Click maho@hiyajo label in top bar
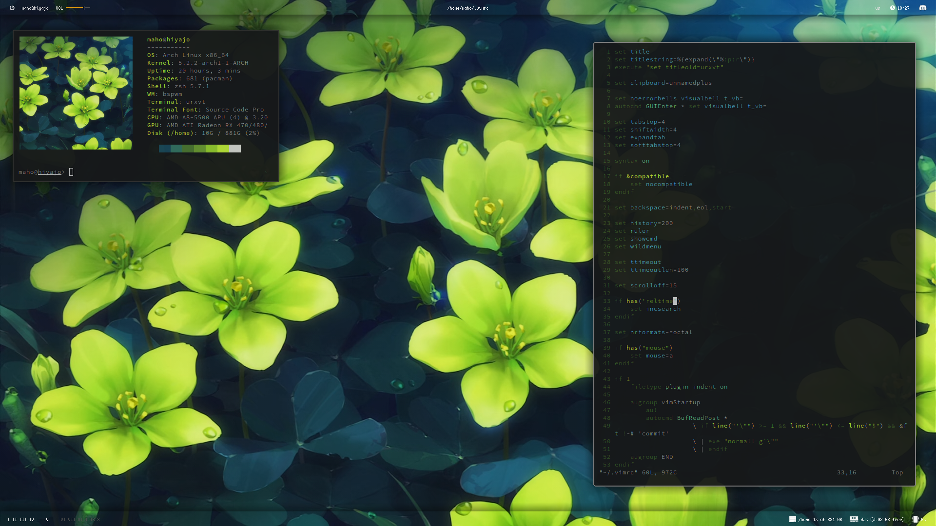Screen dimensions: 936x526 35,8
